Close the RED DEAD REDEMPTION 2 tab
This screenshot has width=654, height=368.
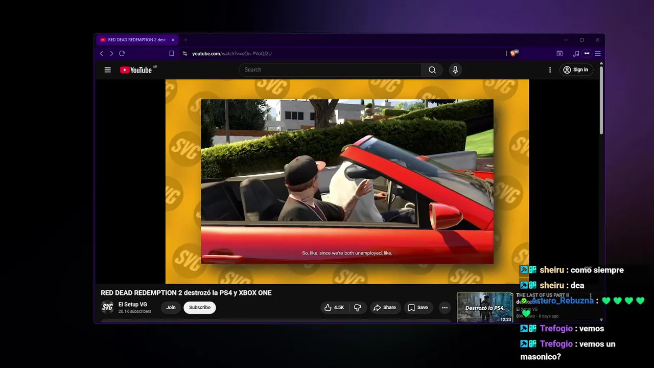click(173, 40)
